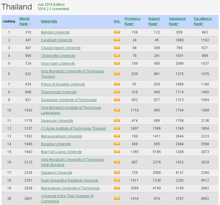Image resolution: width=220 pixels, height=205 pixels.
Task: Click details arrow beside Chiang Mai University
Action: point(117,55)
